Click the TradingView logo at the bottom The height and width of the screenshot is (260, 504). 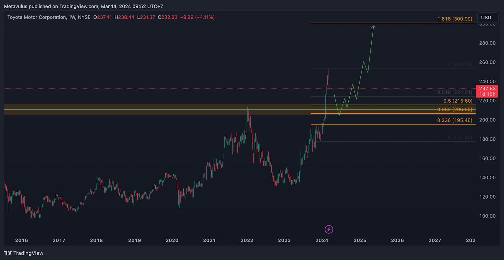coord(24,253)
